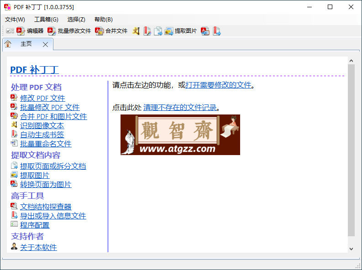
Task: Click the export/import info file toolbar icon
Action: point(216,31)
